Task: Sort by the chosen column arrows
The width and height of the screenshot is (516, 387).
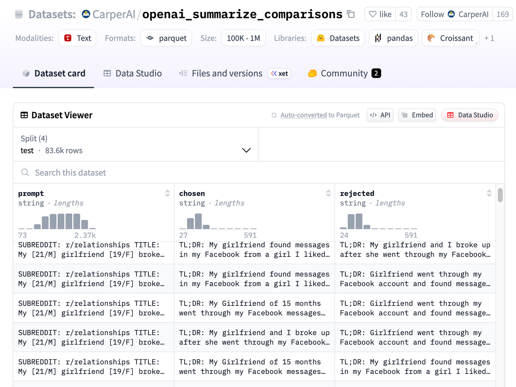Action: (x=329, y=193)
